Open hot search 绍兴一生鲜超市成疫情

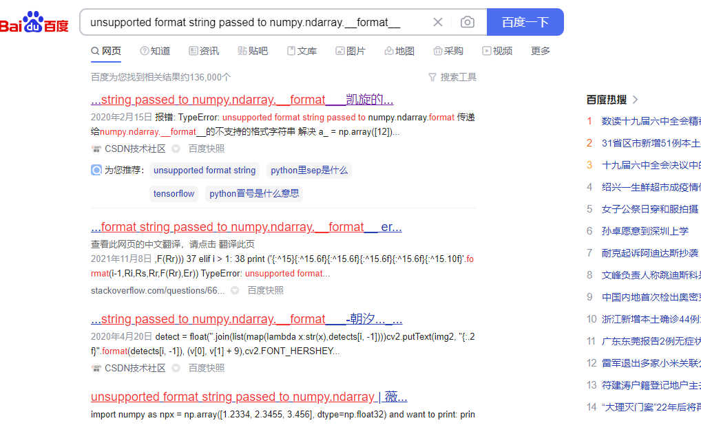(651, 187)
